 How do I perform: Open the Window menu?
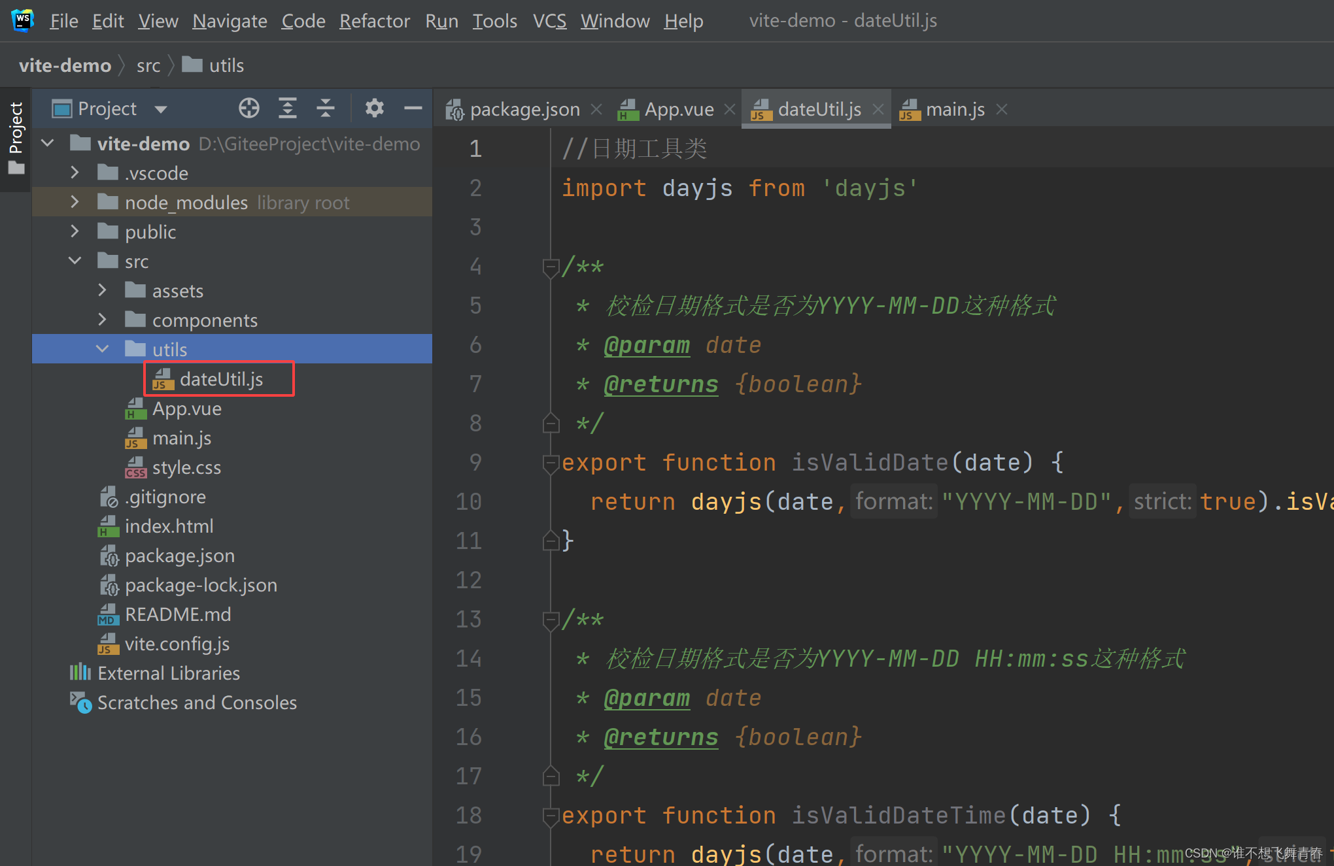pos(615,21)
